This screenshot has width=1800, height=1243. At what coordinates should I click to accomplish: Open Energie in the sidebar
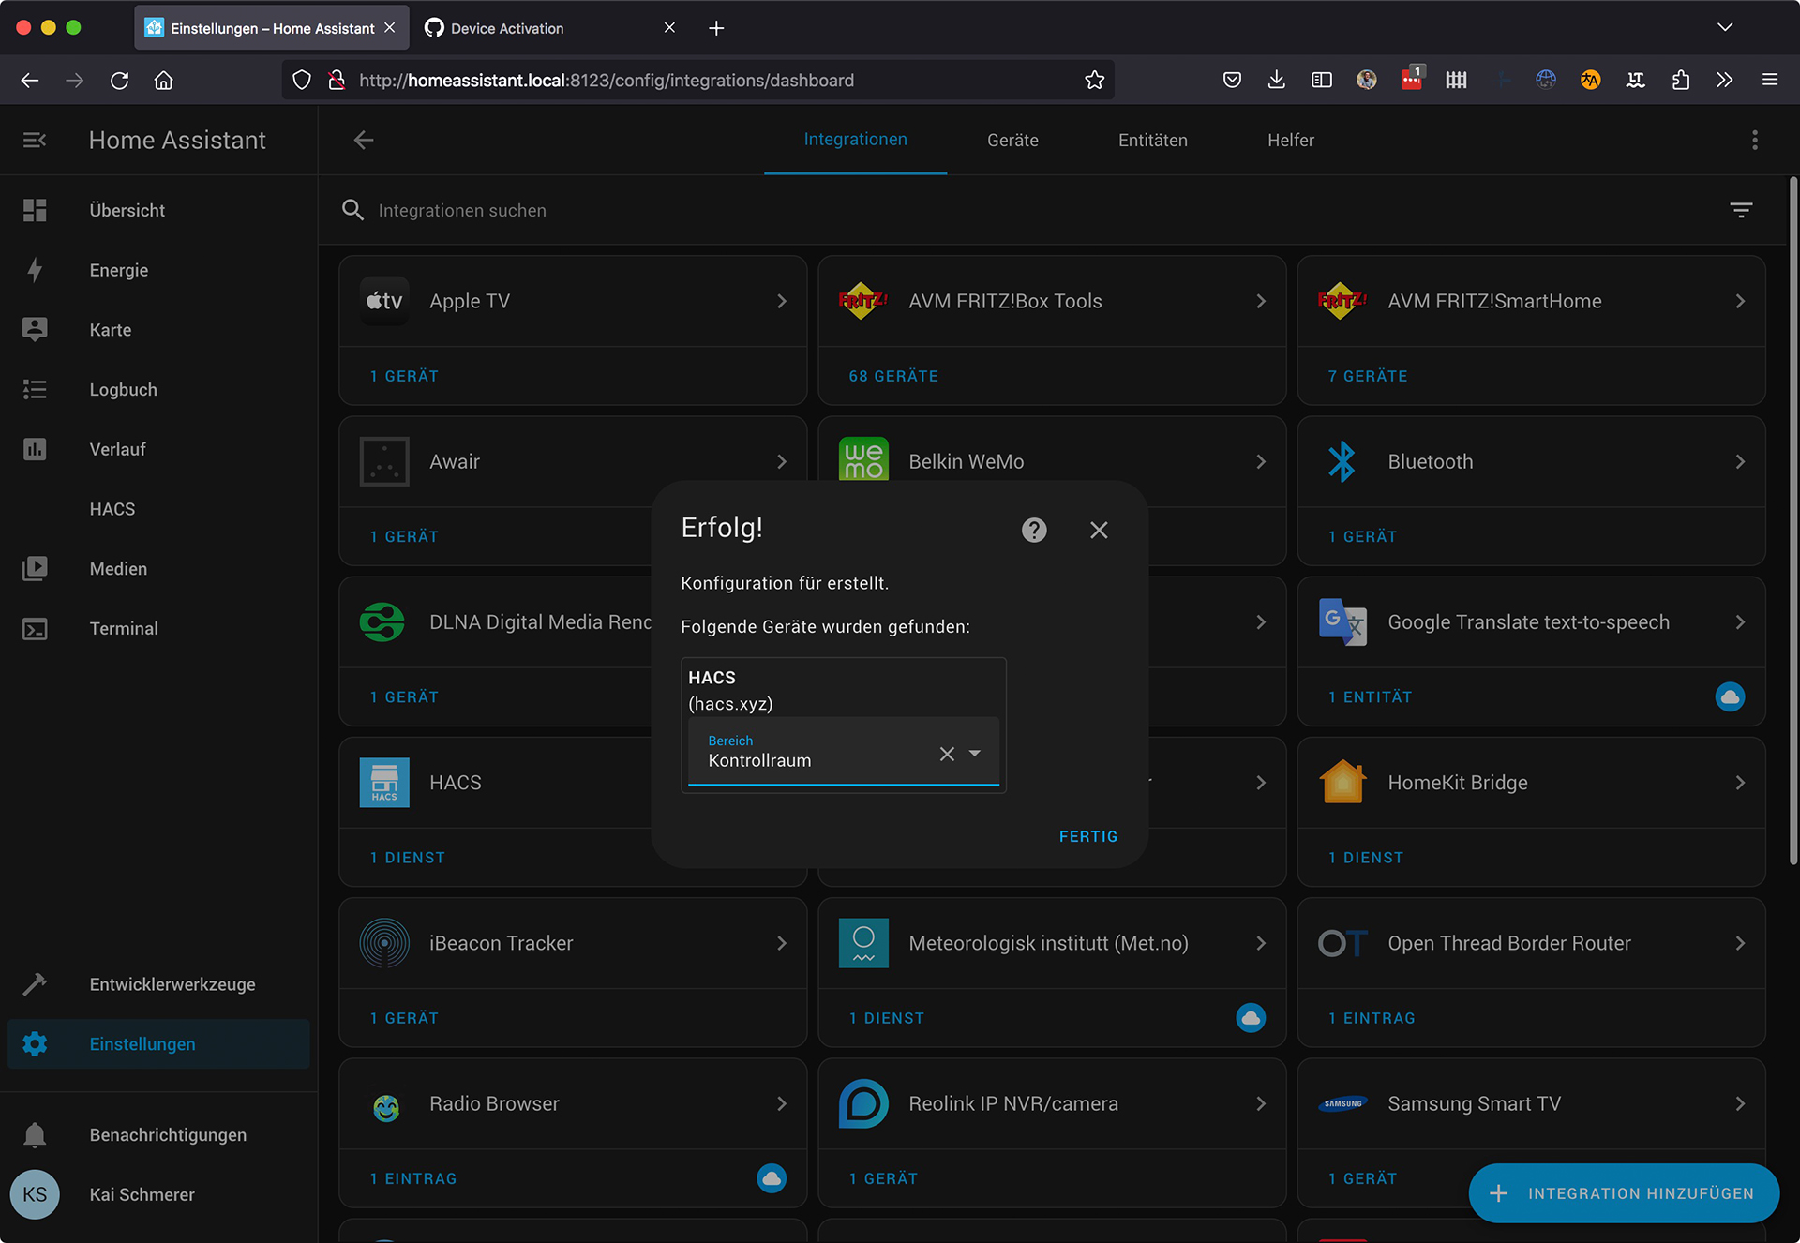[118, 270]
